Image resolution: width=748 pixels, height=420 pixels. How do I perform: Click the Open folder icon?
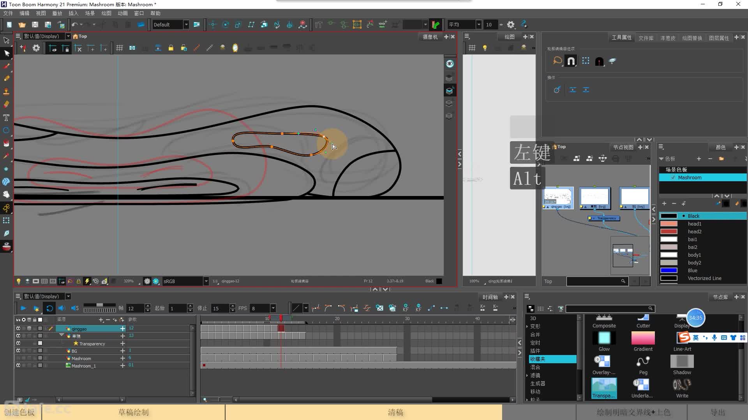click(22, 24)
